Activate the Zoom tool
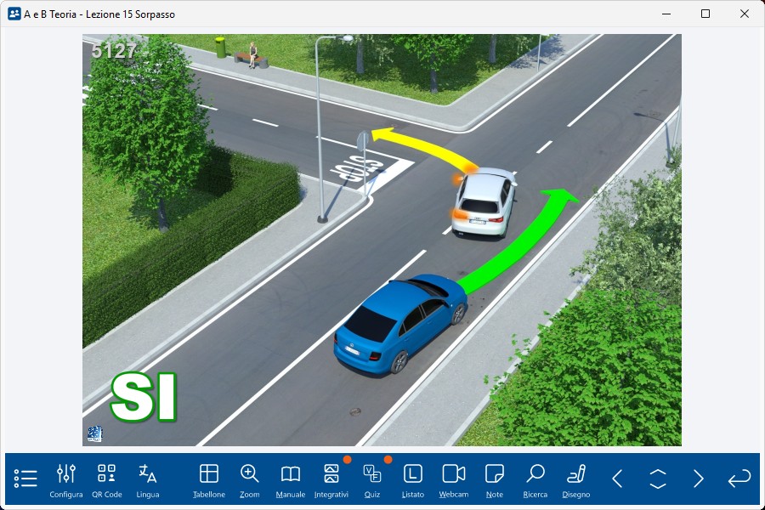Image resolution: width=765 pixels, height=510 pixels. click(x=250, y=479)
